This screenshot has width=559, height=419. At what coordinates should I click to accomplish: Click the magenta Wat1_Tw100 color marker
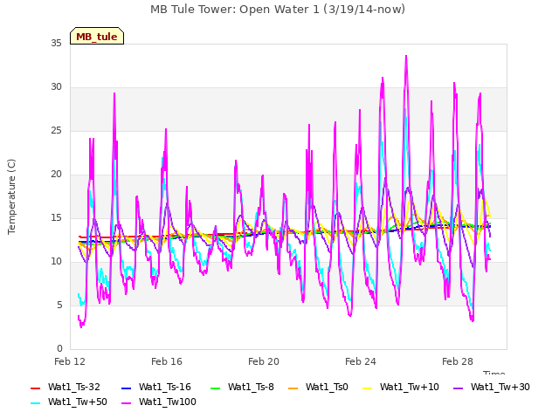[126, 403]
